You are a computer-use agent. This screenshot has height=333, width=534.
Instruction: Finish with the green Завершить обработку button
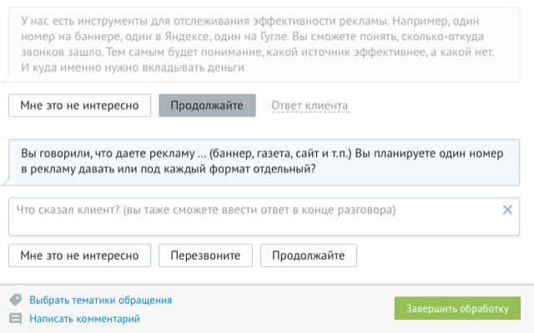tap(457, 308)
